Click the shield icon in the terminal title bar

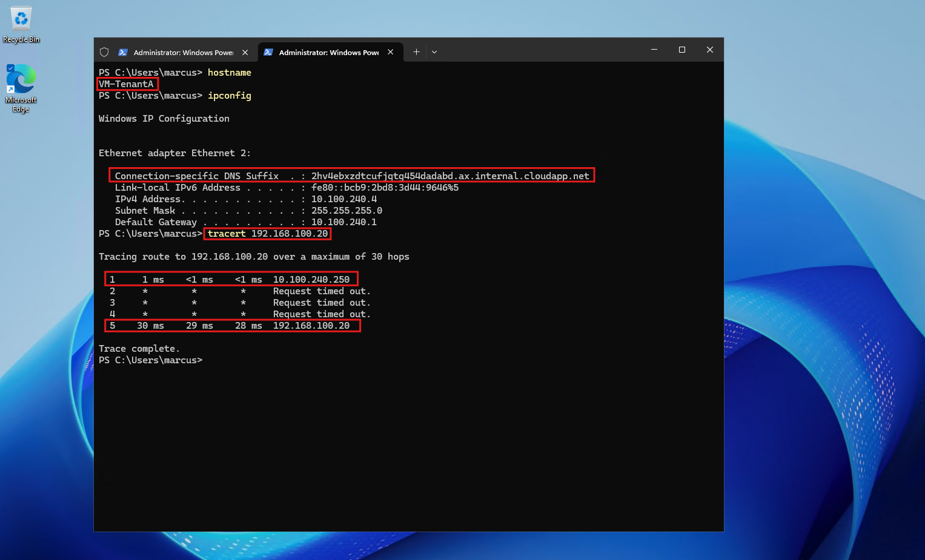click(104, 52)
